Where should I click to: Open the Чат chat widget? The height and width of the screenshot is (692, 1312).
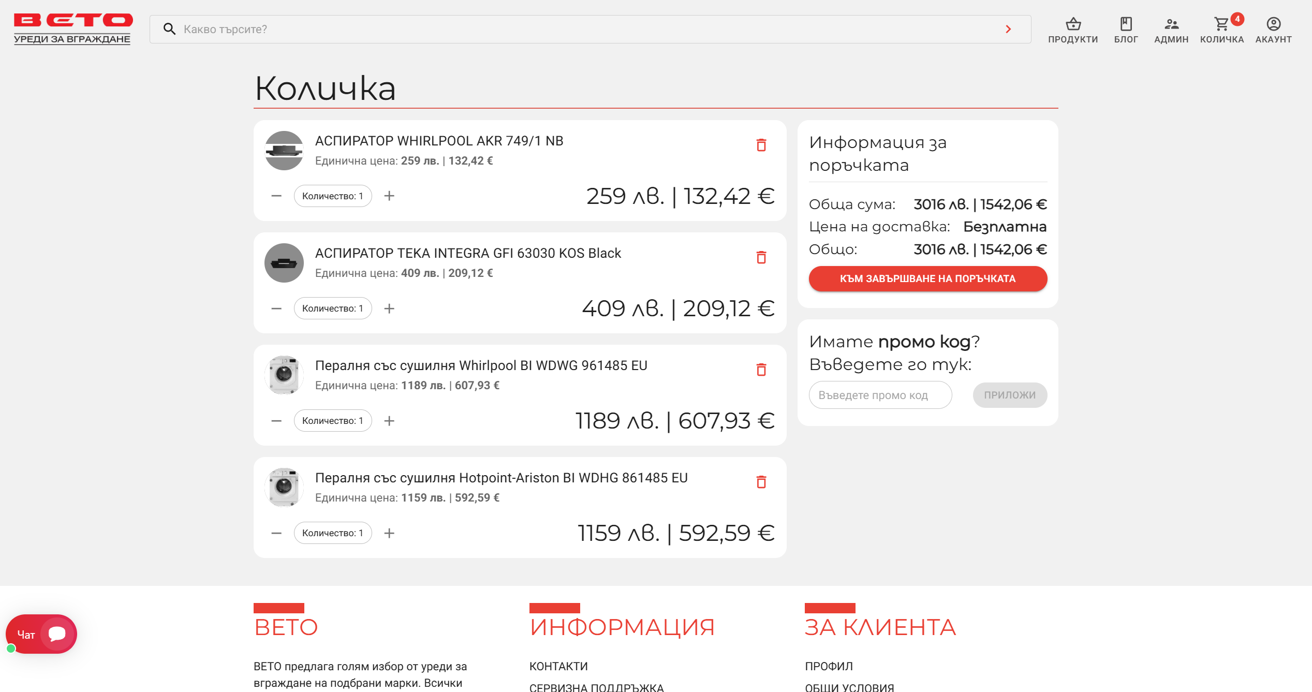click(x=41, y=634)
